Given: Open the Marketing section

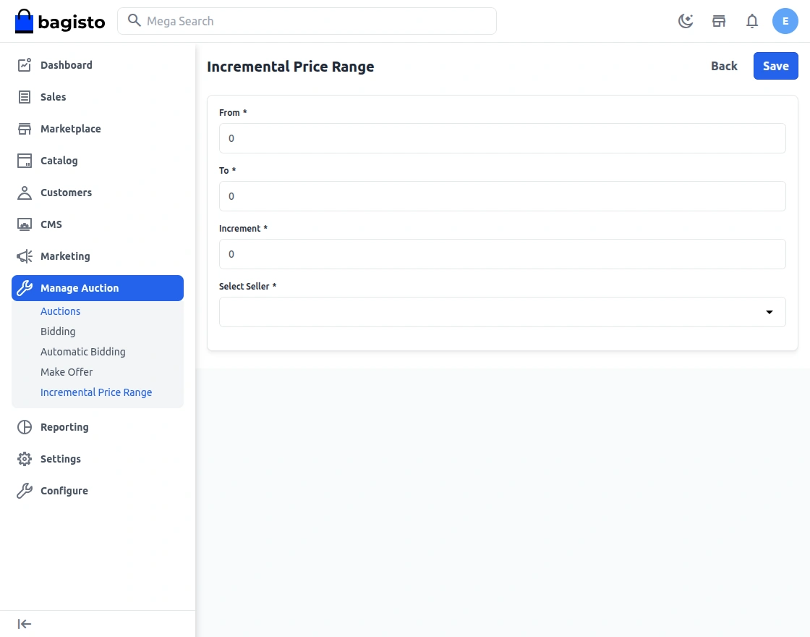Looking at the screenshot, I should pos(67,256).
